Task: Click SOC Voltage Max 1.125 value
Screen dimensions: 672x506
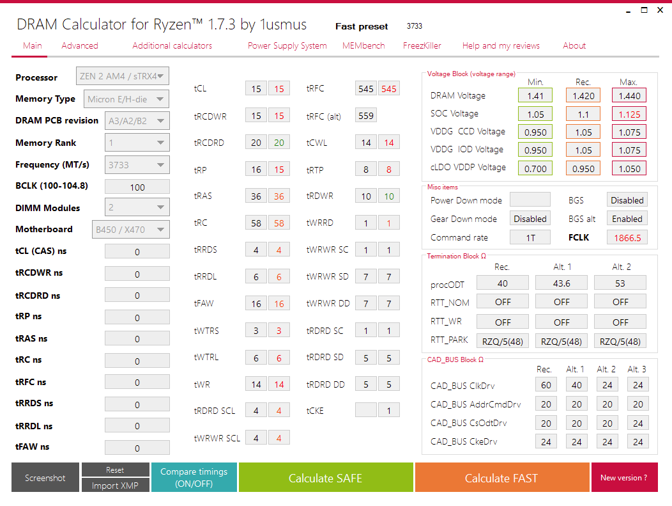Action: point(629,114)
